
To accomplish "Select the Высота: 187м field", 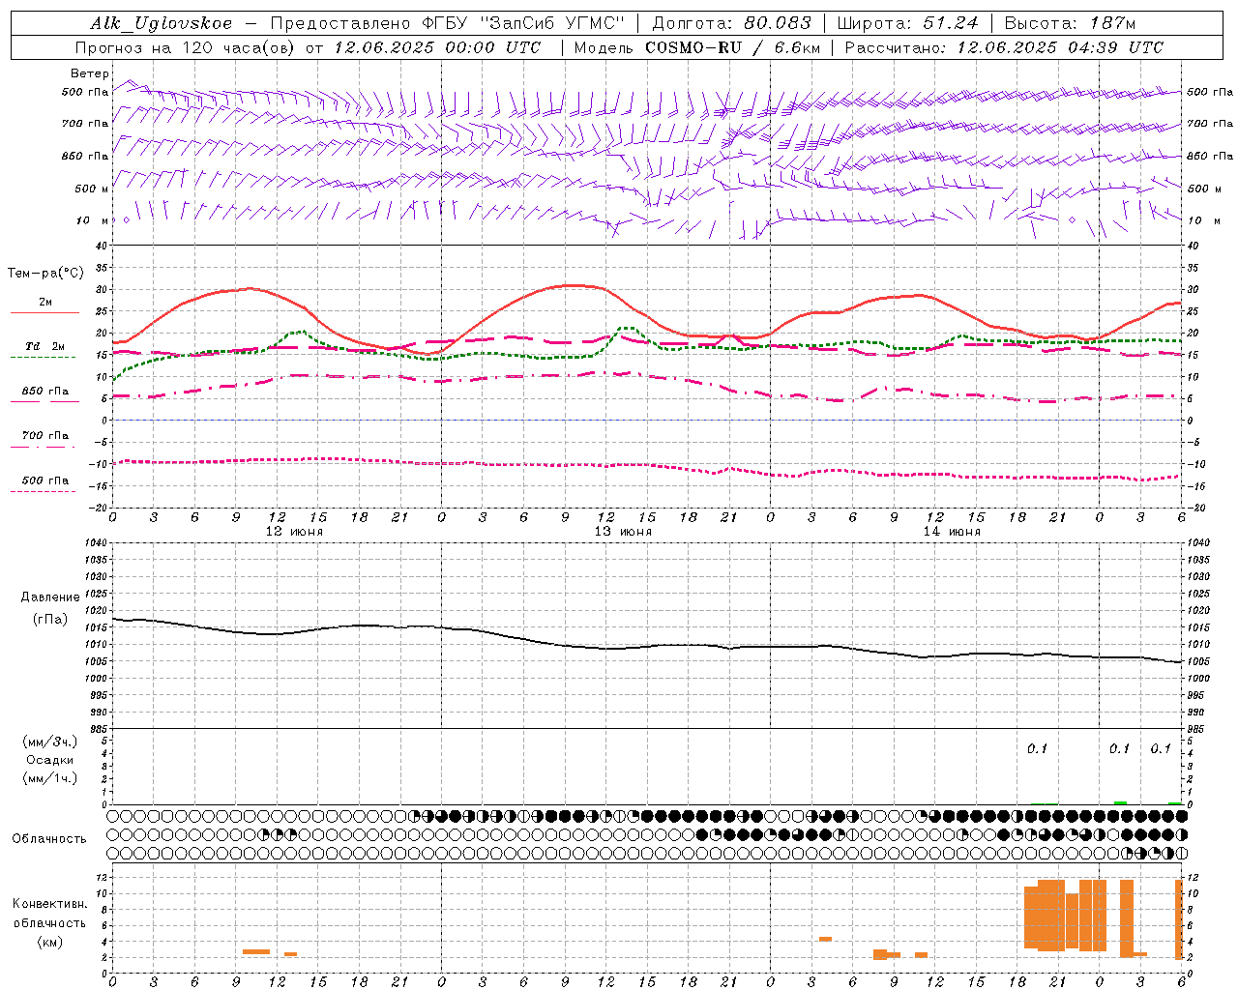I will [x=1070, y=23].
